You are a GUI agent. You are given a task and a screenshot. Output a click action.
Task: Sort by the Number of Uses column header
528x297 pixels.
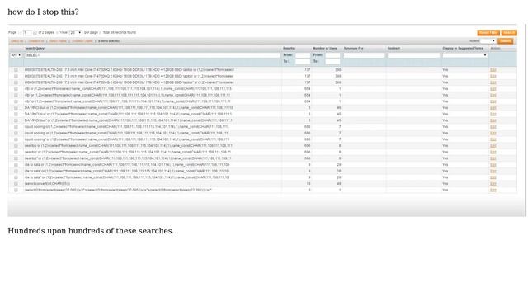pyautogui.click(x=324, y=48)
